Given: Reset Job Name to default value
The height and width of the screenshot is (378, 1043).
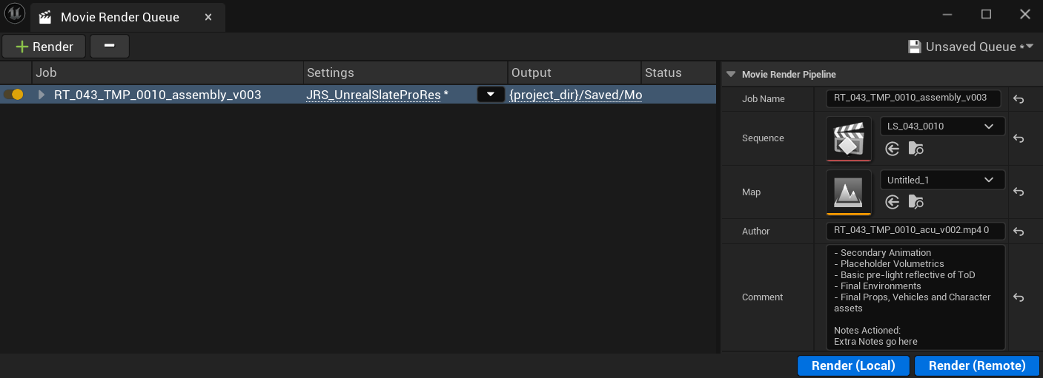Looking at the screenshot, I should (1019, 99).
